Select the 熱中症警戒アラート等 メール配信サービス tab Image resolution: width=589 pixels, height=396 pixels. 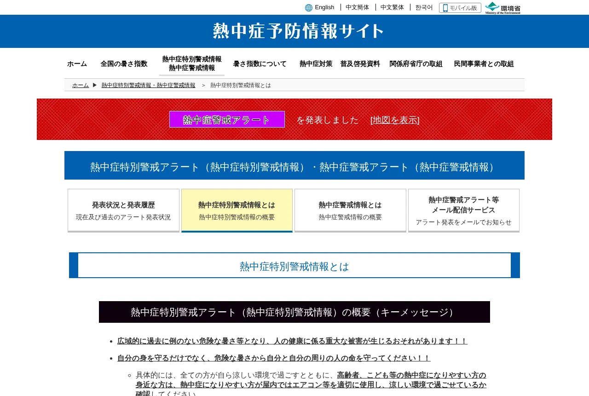point(464,210)
